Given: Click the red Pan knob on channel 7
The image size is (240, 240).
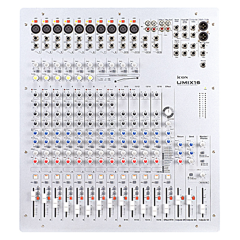Looking at the screenshot, I should 101,161.
